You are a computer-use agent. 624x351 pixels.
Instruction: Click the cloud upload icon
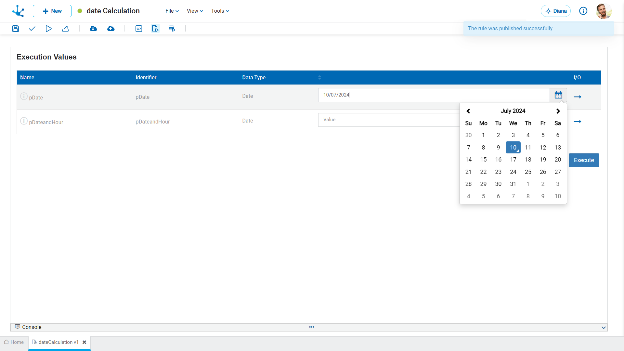tap(111, 29)
